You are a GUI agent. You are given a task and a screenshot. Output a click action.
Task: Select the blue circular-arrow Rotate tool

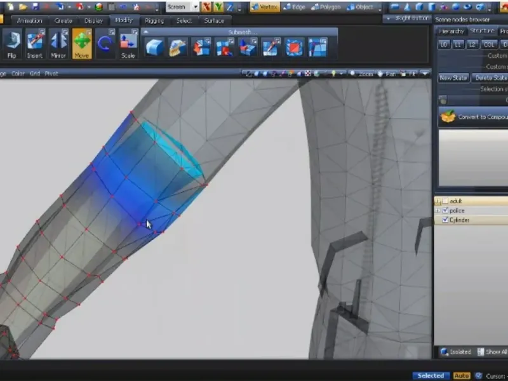point(105,44)
